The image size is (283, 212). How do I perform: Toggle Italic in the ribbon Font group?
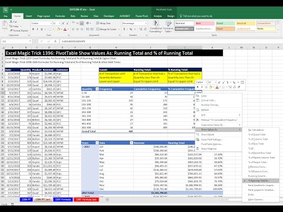tap(37, 29)
